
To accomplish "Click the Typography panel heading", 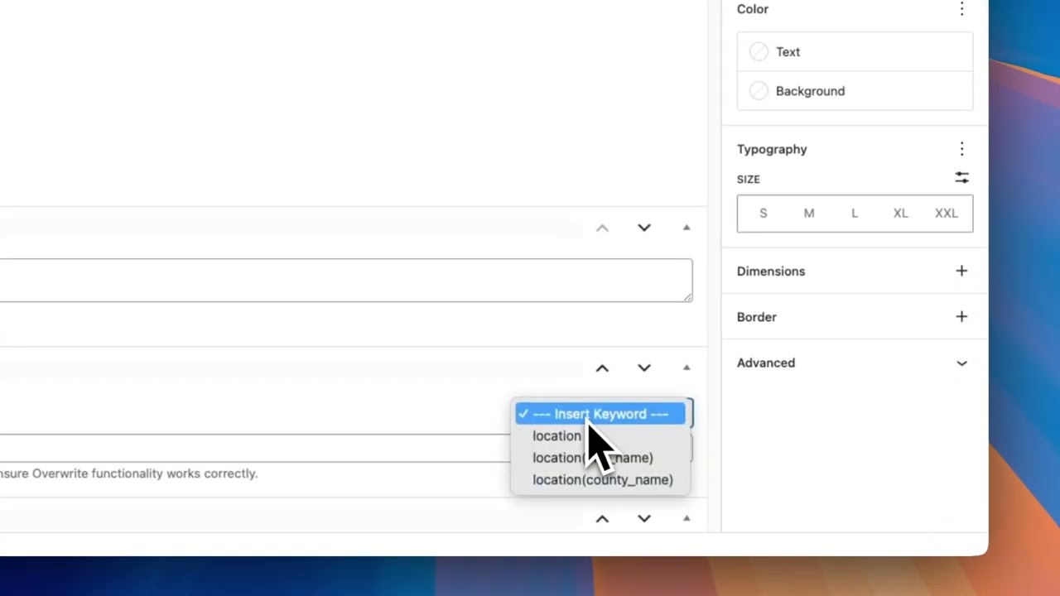I will click(x=772, y=149).
